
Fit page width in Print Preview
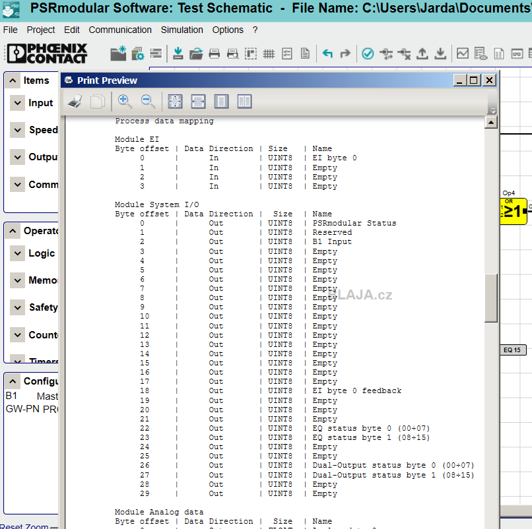(x=198, y=102)
